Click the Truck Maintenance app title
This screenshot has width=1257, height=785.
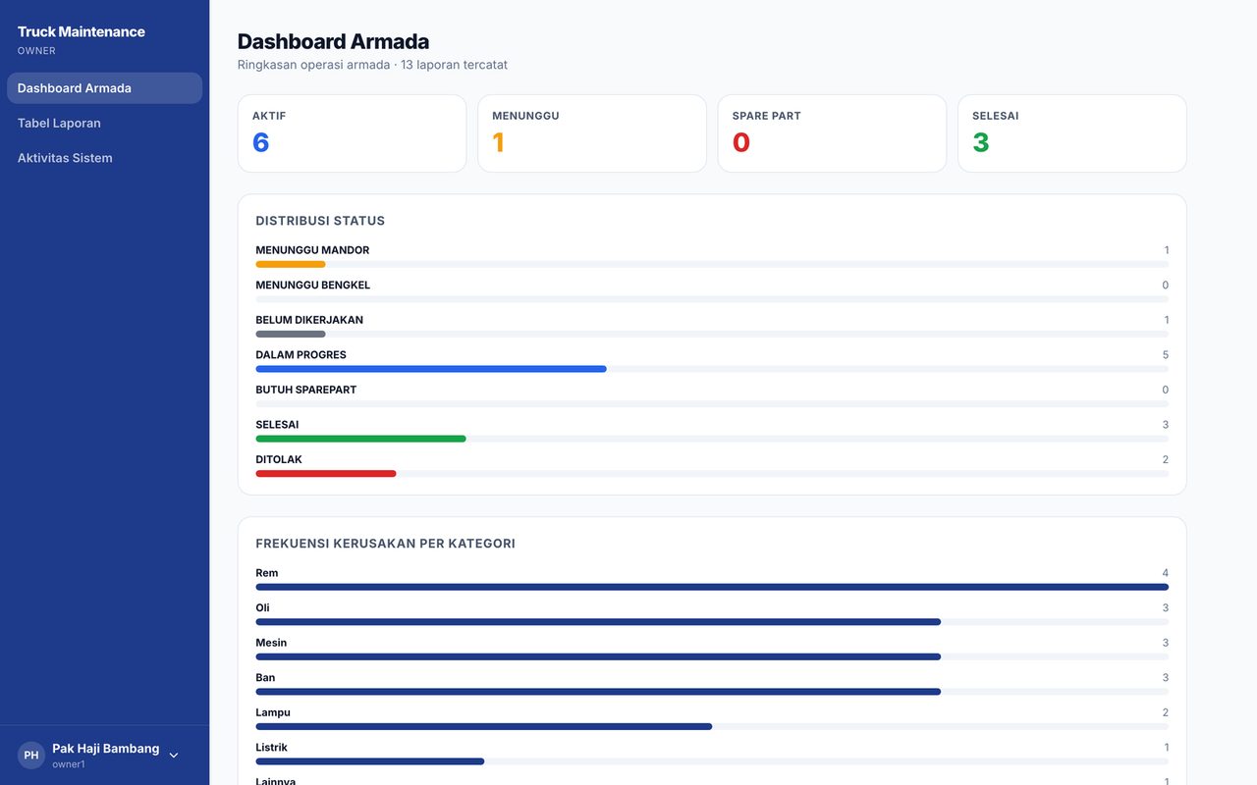(82, 31)
